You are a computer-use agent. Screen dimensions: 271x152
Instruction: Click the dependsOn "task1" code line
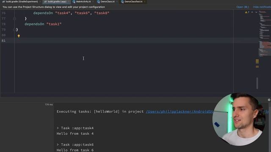pyautogui.click(x=43, y=24)
